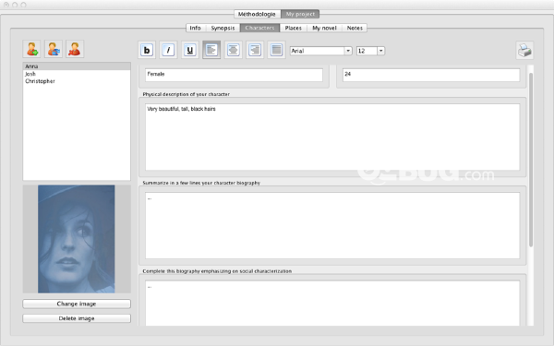Click the social characterization biography text area
Viewport: 554px width, 346px height.
(x=332, y=303)
